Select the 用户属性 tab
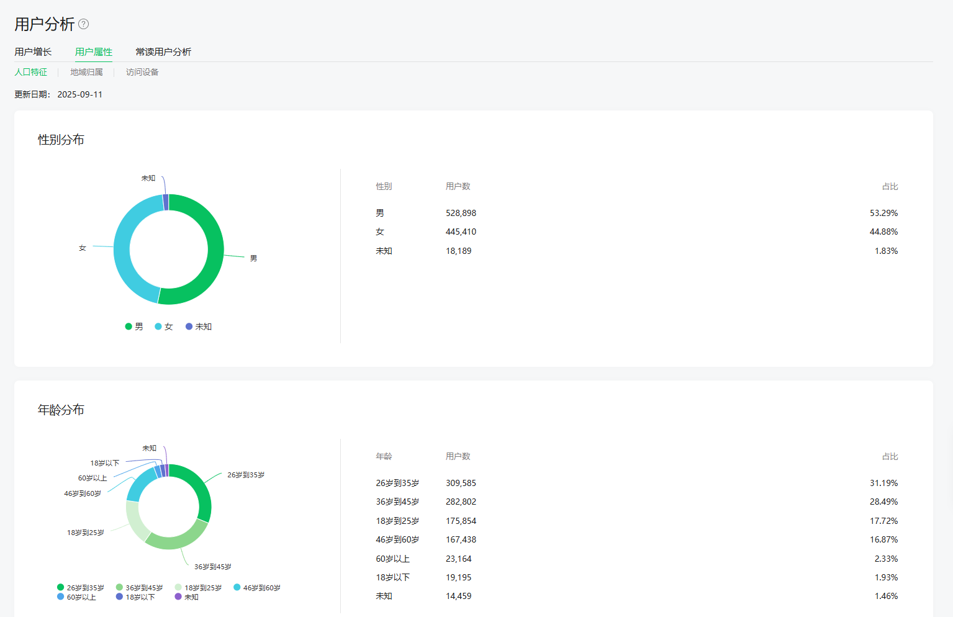Image resolution: width=953 pixels, height=617 pixels. click(x=94, y=52)
